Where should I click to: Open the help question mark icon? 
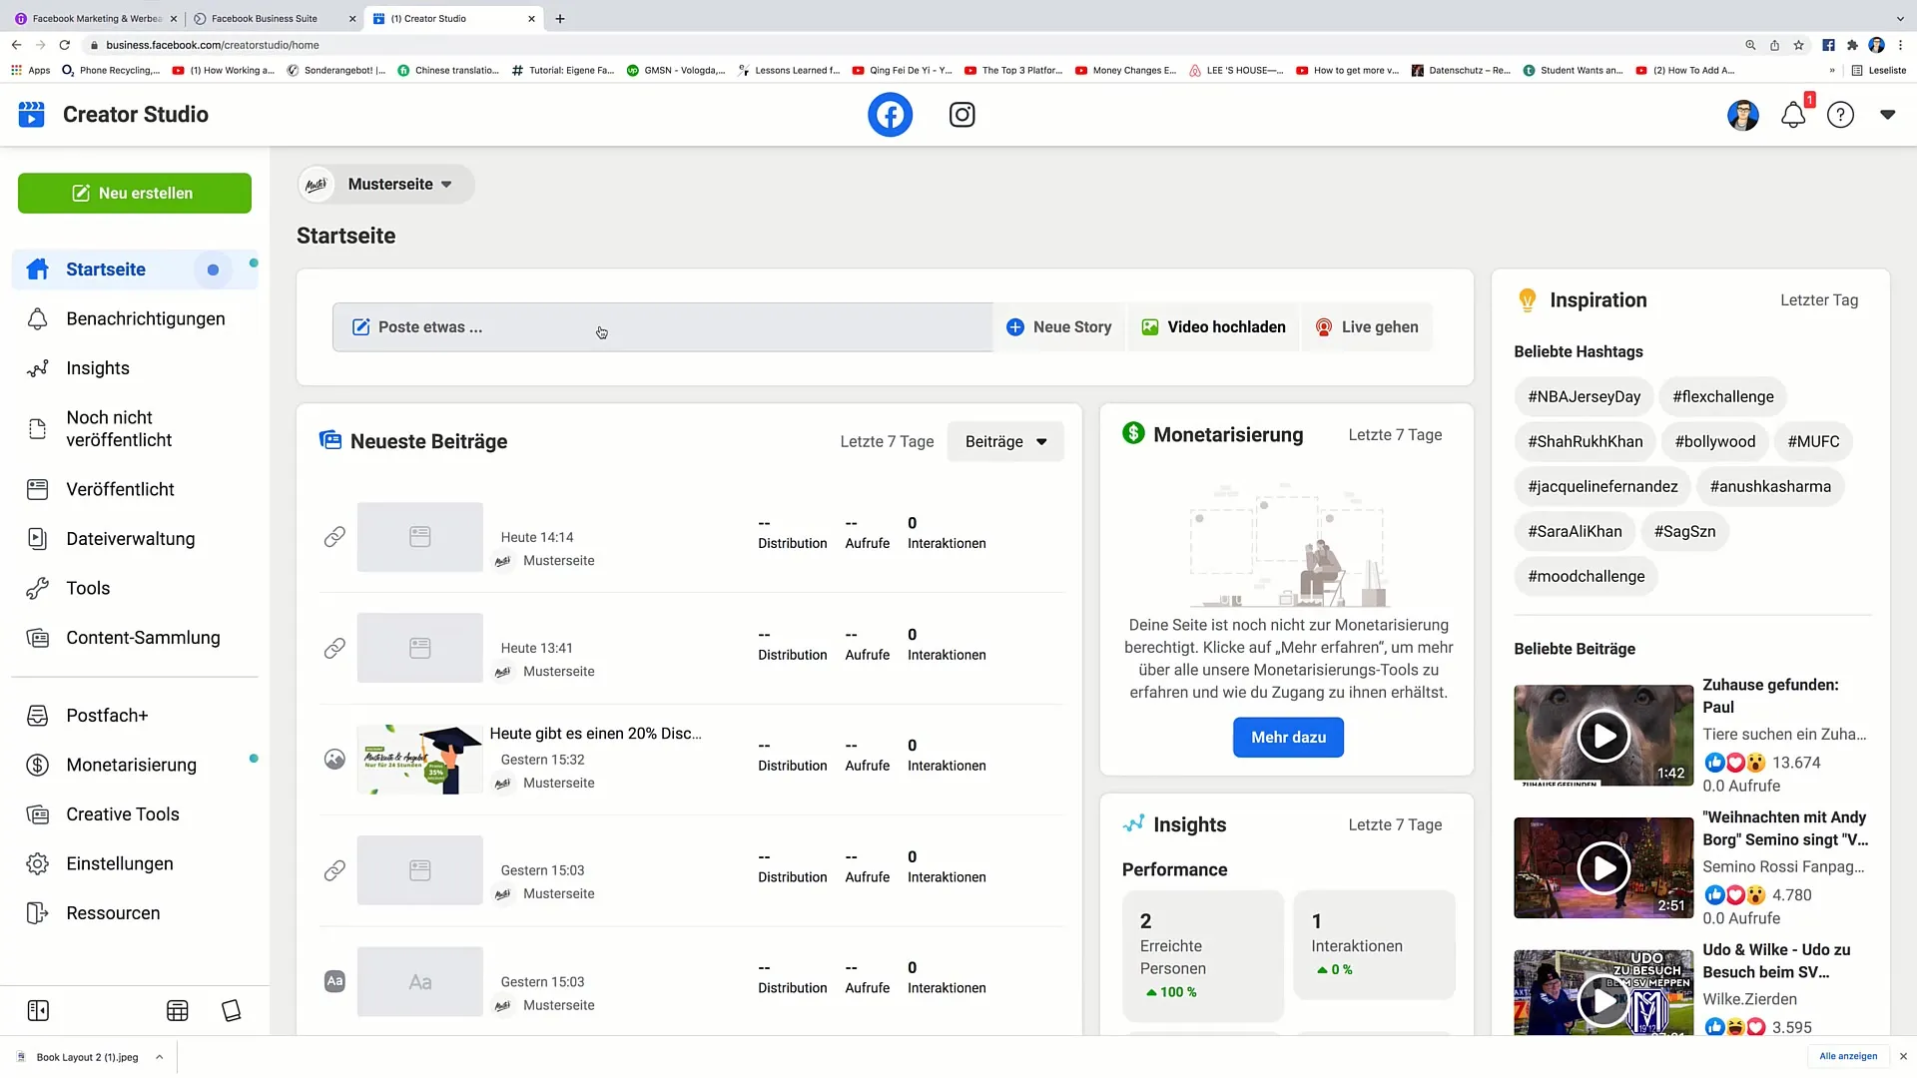pyautogui.click(x=1840, y=115)
